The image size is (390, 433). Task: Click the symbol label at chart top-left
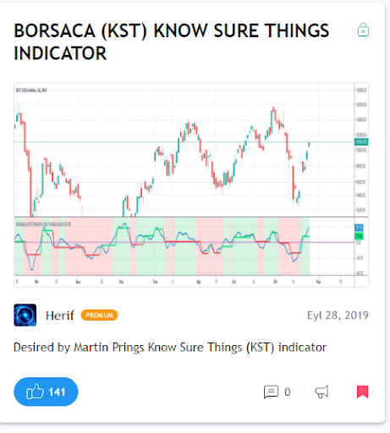[31, 90]
